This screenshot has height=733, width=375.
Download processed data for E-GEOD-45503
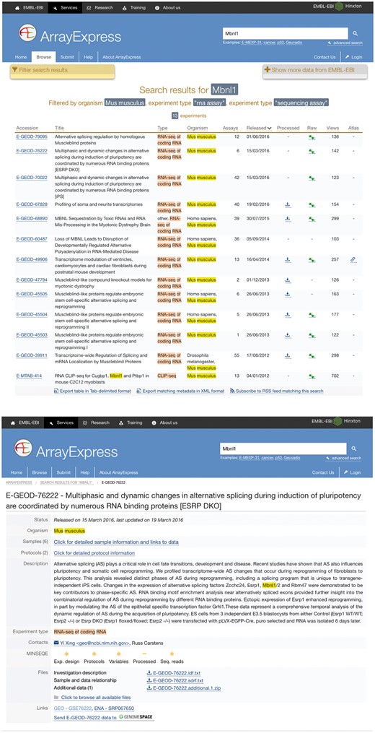287,335
